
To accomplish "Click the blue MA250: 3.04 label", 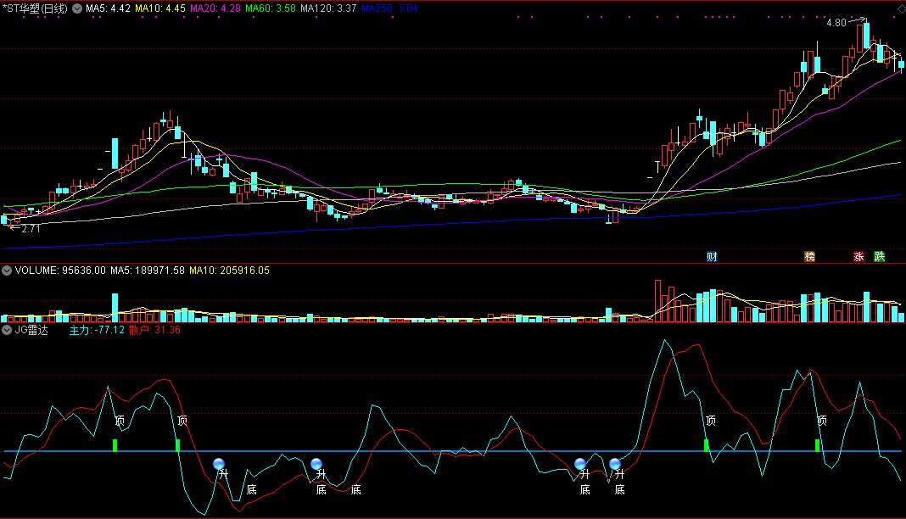I will coord(389,8).
